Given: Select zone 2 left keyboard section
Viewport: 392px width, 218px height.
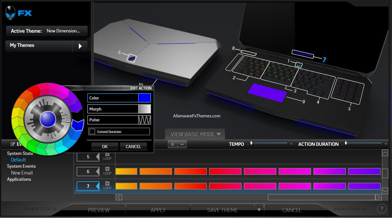Looking at the screenshot, I should (251, 67).
